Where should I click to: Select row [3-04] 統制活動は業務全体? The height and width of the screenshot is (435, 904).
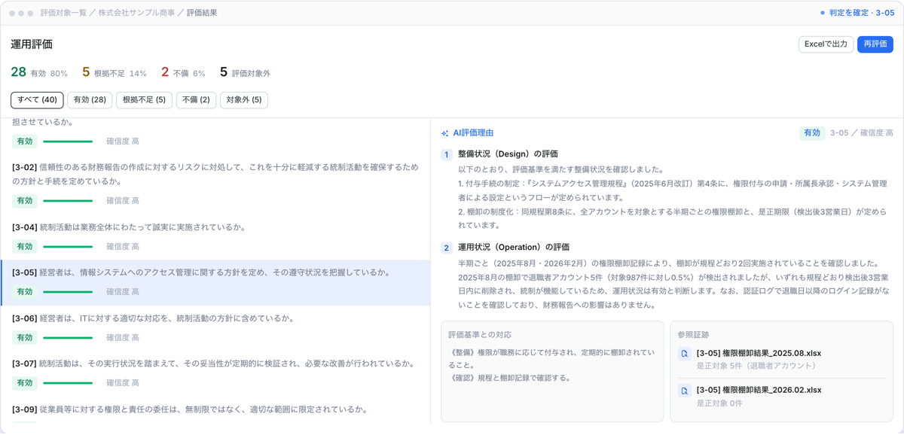point(215,237)
